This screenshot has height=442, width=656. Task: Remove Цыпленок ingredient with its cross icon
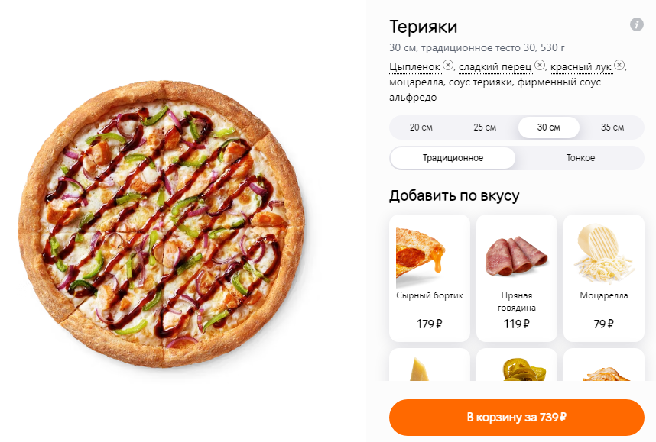(x=448, y=65)
